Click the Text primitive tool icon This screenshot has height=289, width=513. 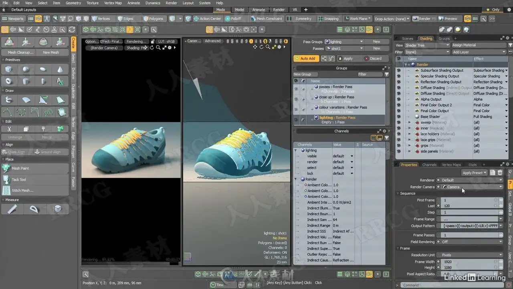tap(60, 81)
